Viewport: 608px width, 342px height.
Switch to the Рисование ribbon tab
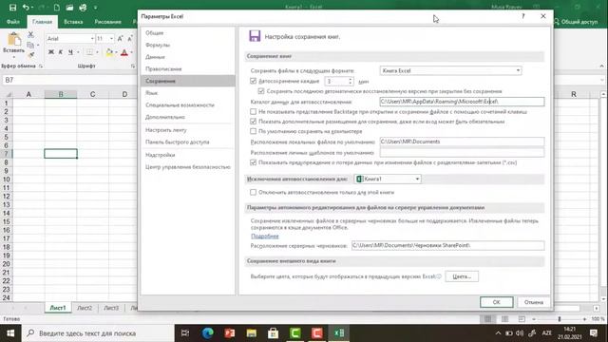[x=107, y=22]
